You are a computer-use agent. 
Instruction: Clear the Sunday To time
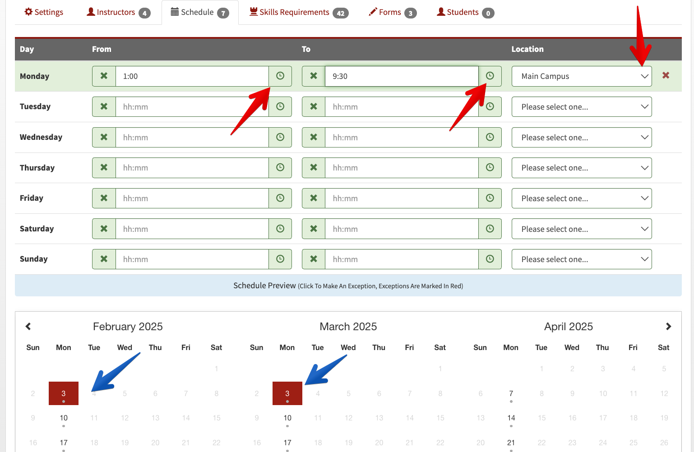pos(314,259)
